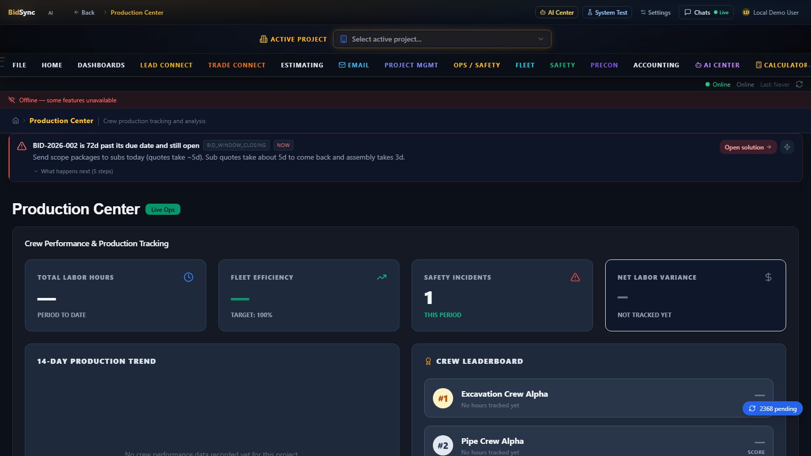Open Settings in the top bar
The image size is (811, 456).
pos(655,13)
